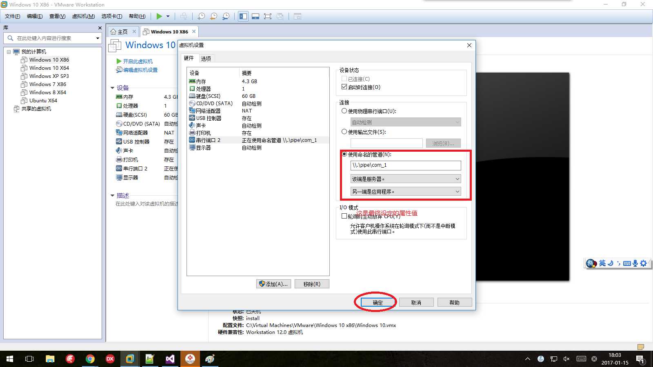Screen dimensions: 653x367
Task: Toggle 轮询时主动放弃 CPU checkbox
Action: pyautogui.click(x=344, y=216)
